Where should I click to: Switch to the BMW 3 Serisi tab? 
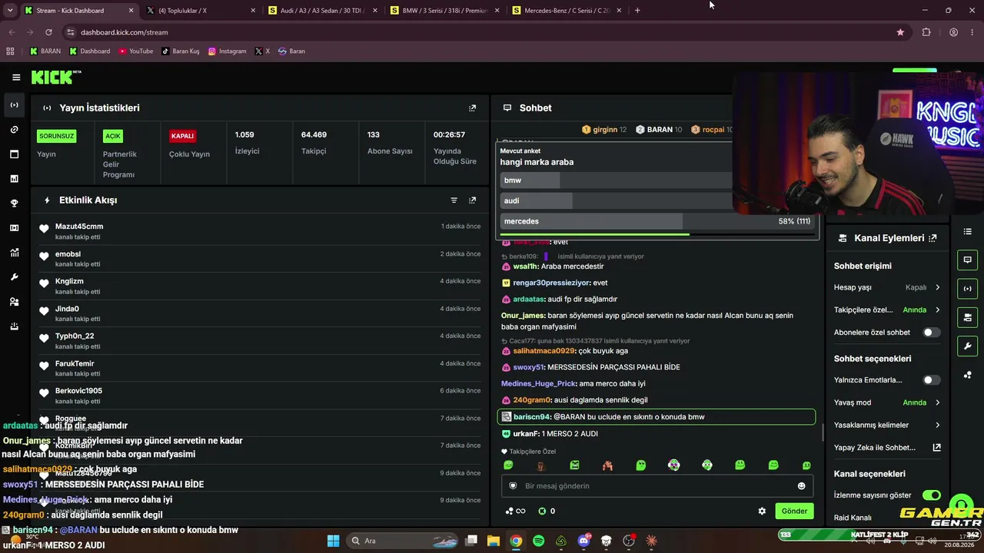coord(444,11)
